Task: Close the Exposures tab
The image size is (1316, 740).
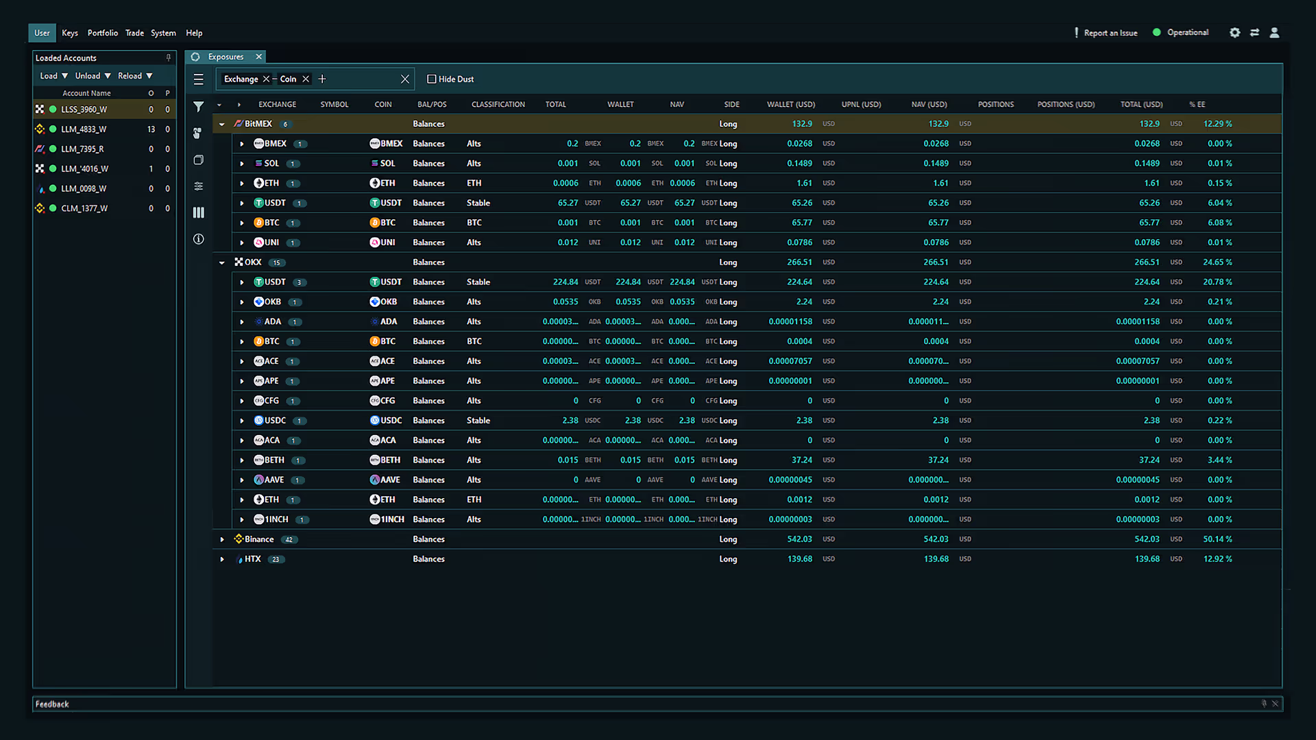Action: (258, 57)
